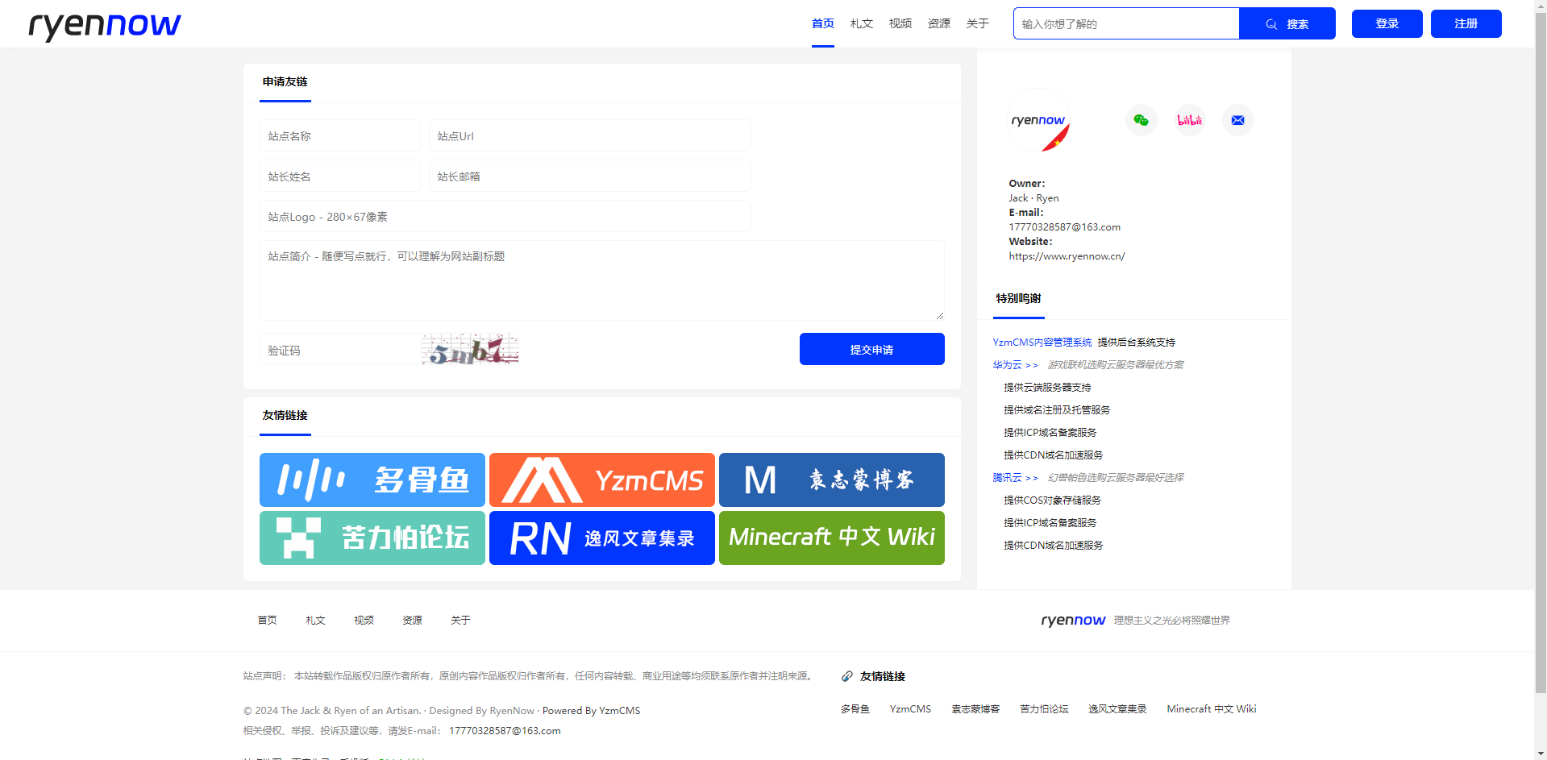Open the 华为云 >> link
Image resolution: width=1547 pixels, height=760 pixels.
[x=1016, y=365]
